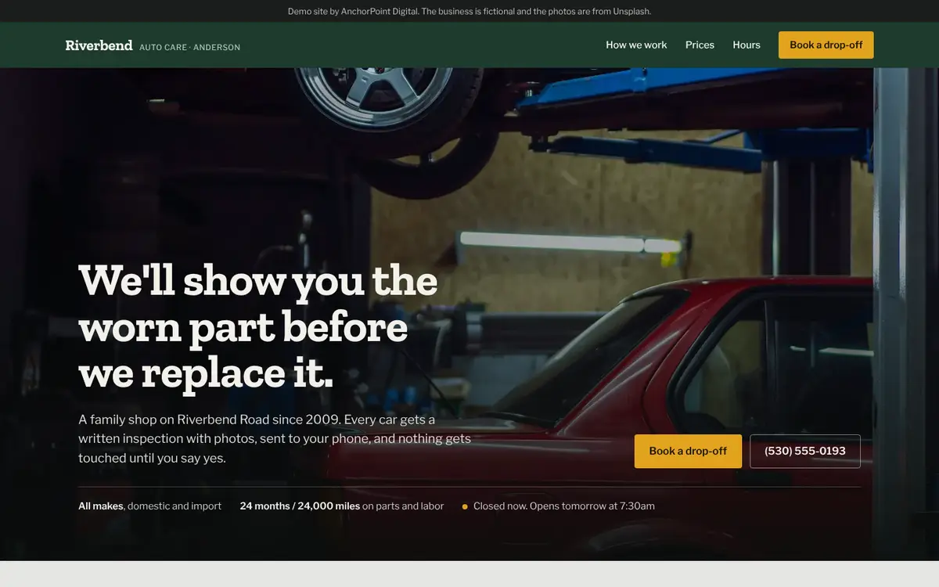Call (530) 555-0193 button
939x587 pixels.
[x=804, y=451]
